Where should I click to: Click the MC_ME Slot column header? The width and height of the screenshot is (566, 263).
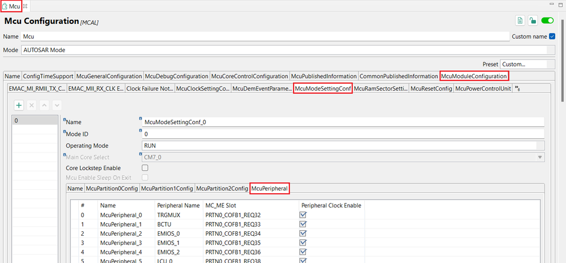(251, 206)
